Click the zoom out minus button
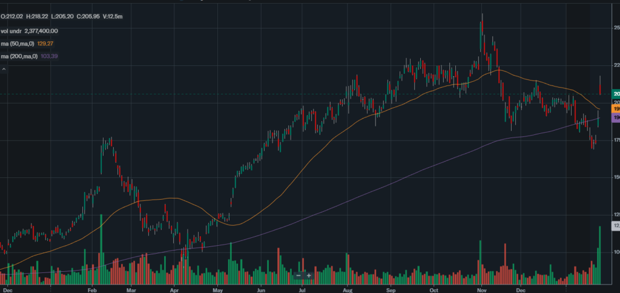620x293 pixels. click(298, 275)
